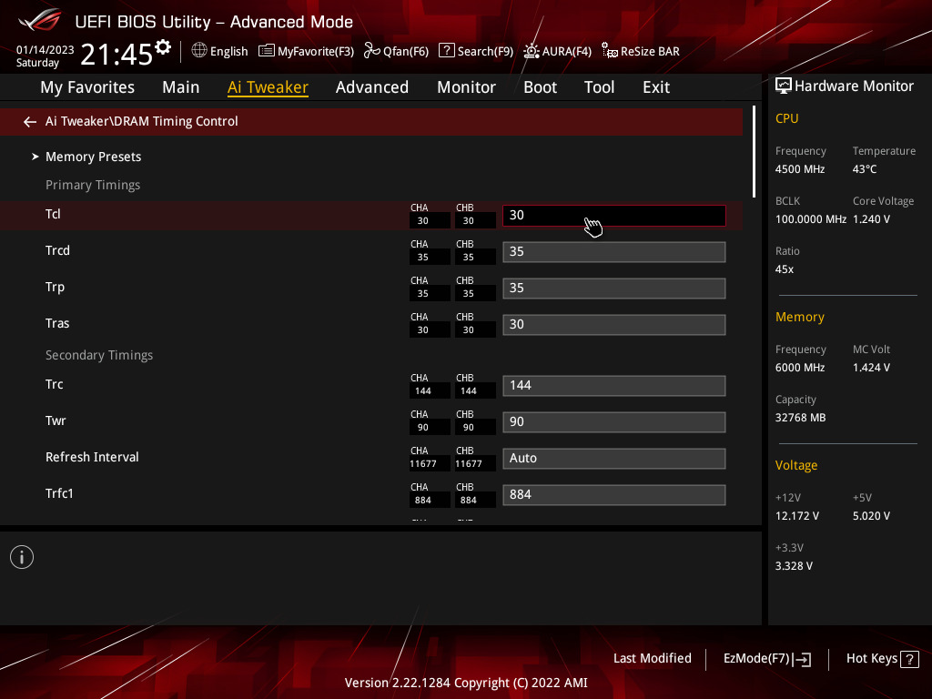Select the Trcd row label

click(57, 250)
